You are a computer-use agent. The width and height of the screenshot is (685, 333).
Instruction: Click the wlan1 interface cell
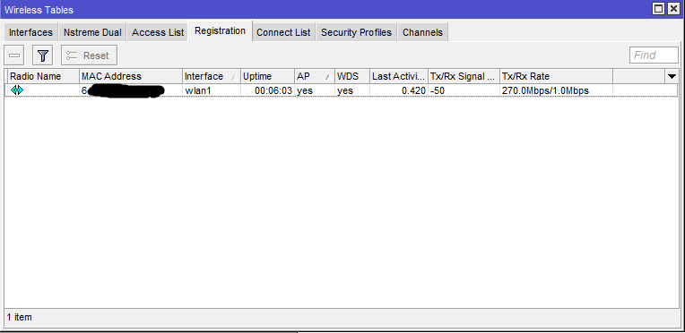pos(212,90)
